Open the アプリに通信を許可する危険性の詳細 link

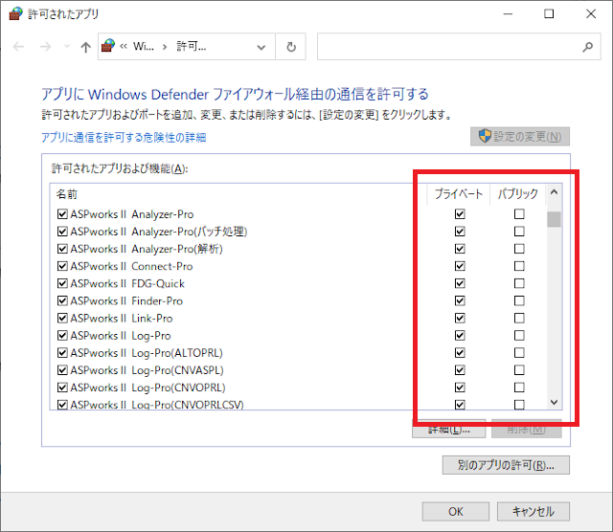124,138
